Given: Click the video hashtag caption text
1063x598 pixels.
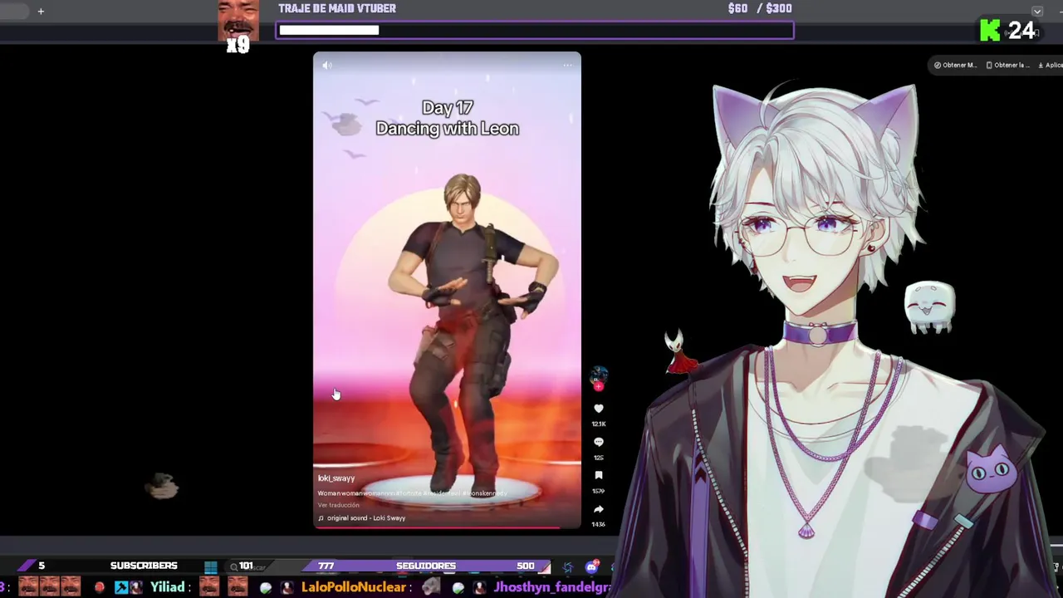Looking at the screenshot, I should pos(412,493).
